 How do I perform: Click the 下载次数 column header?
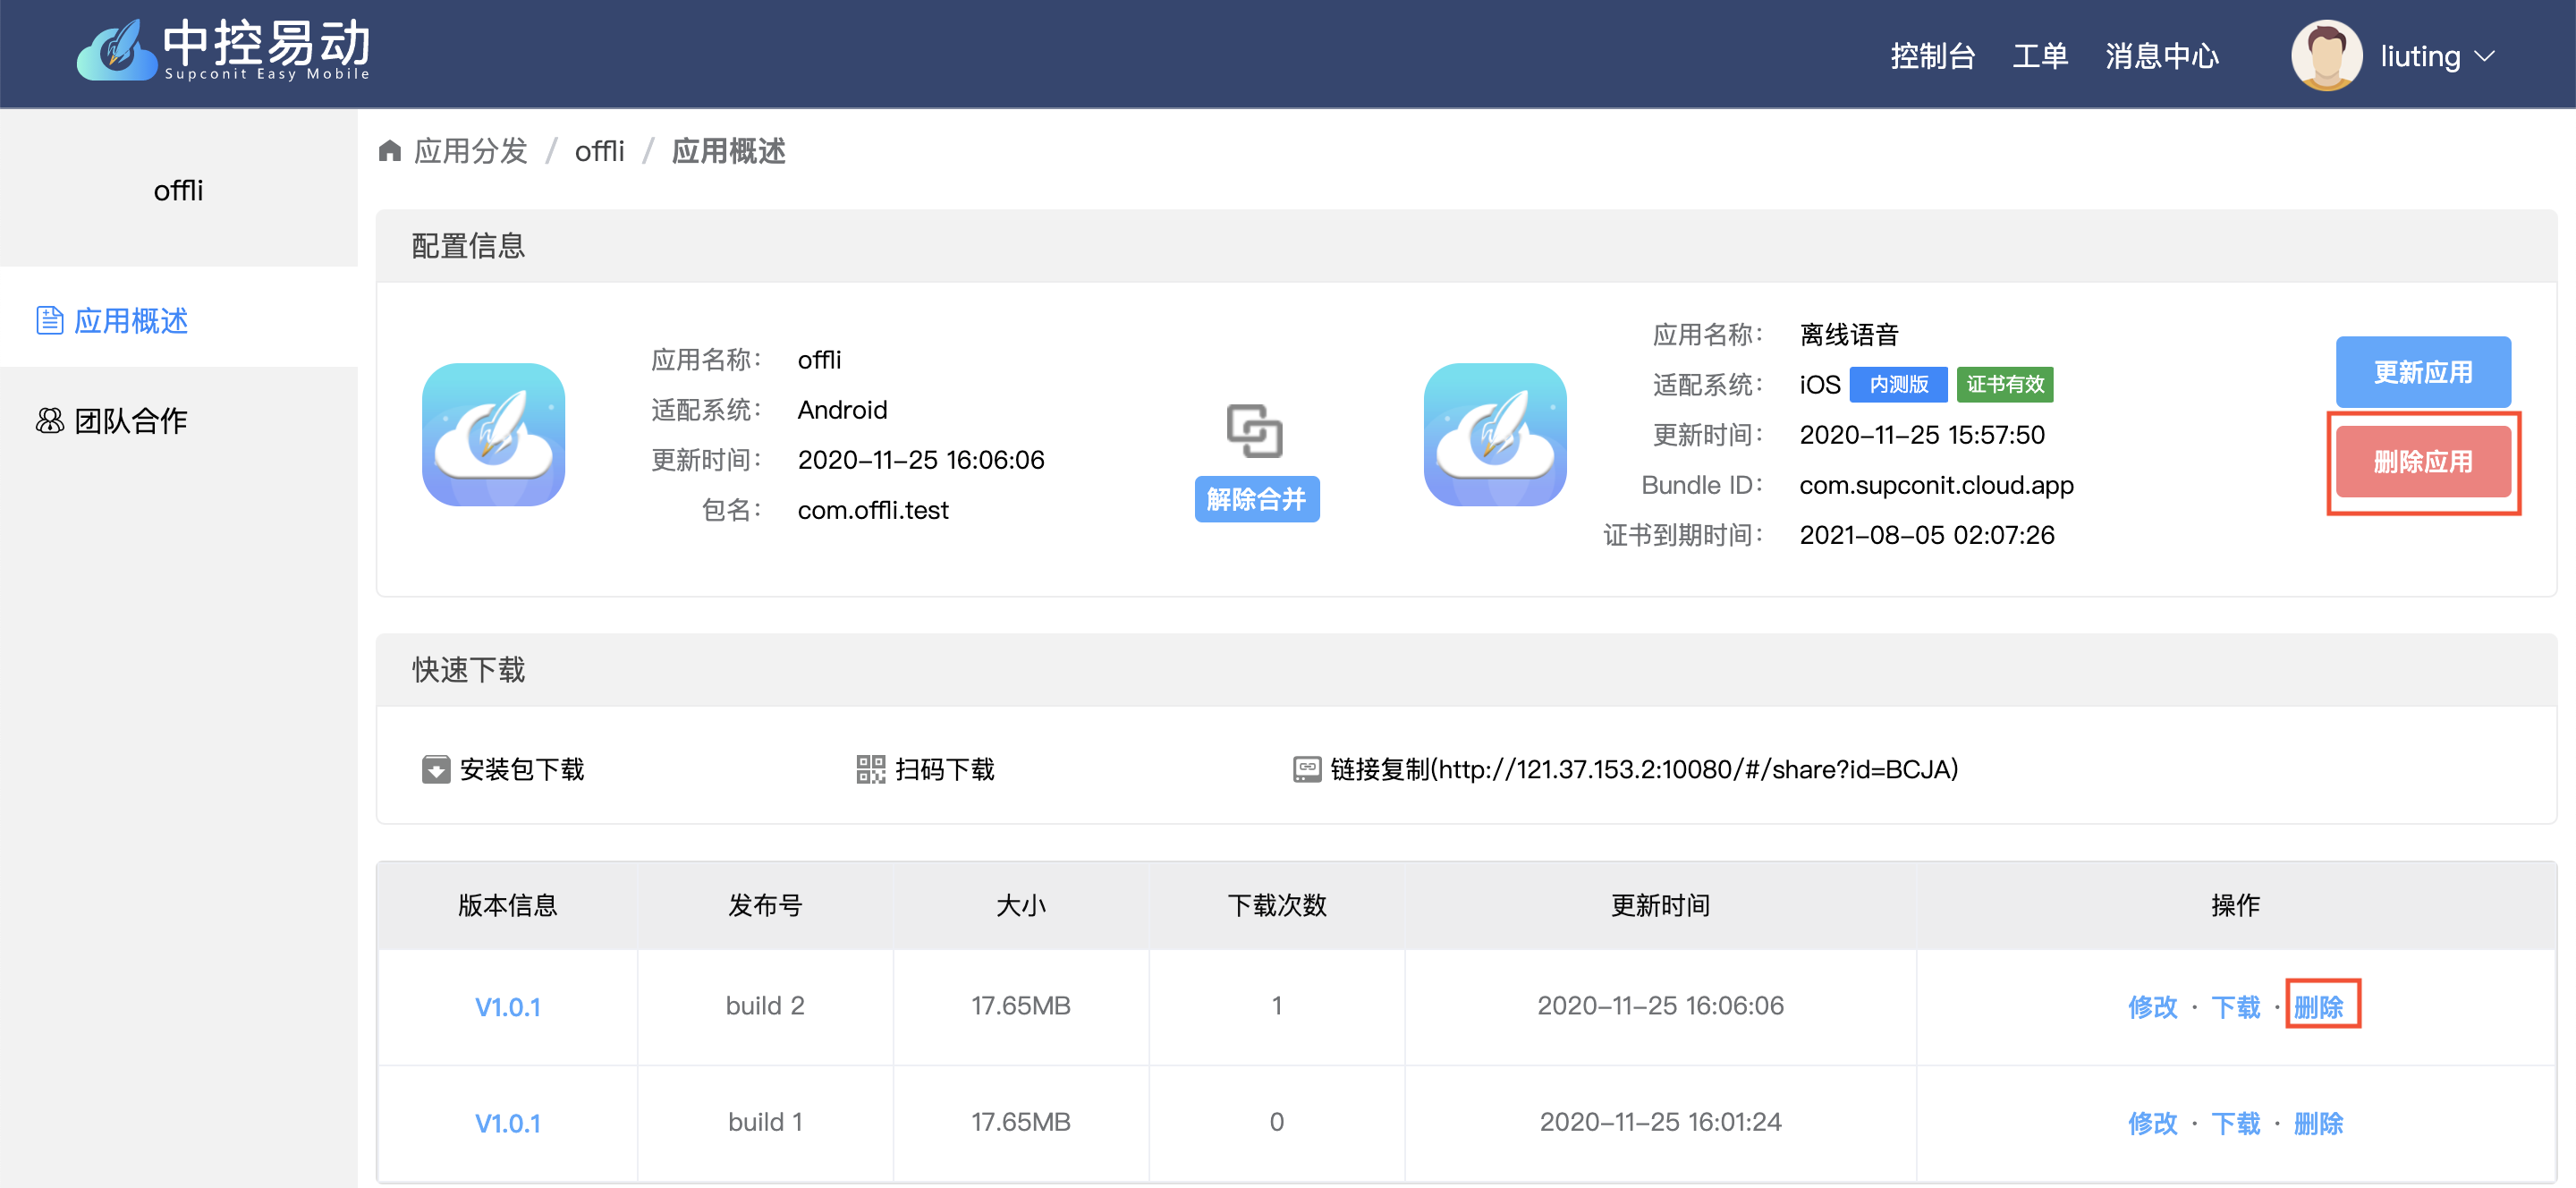click(1277, 905)
